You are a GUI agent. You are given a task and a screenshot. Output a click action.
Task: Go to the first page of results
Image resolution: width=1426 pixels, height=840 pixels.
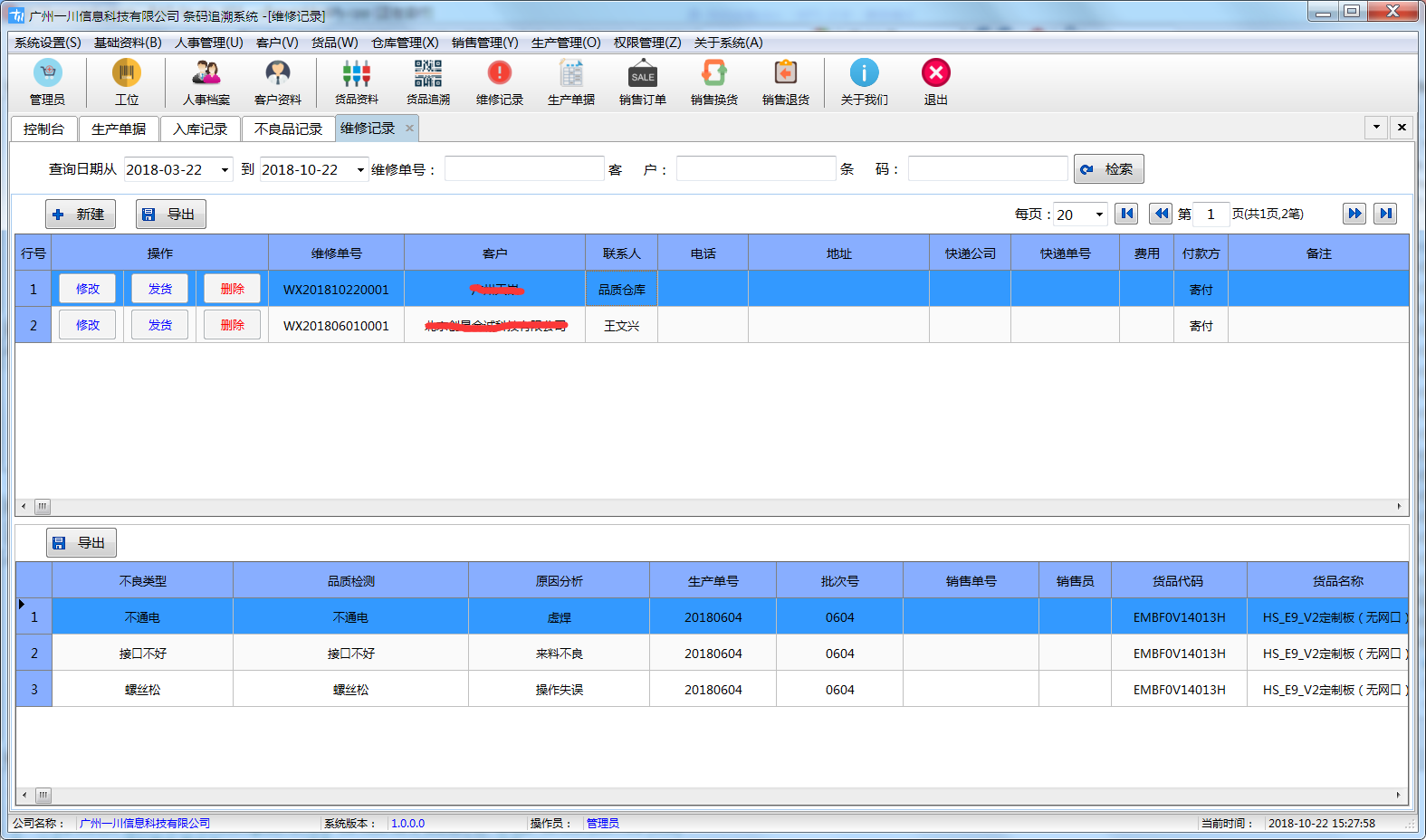(x=1126, y=214)
